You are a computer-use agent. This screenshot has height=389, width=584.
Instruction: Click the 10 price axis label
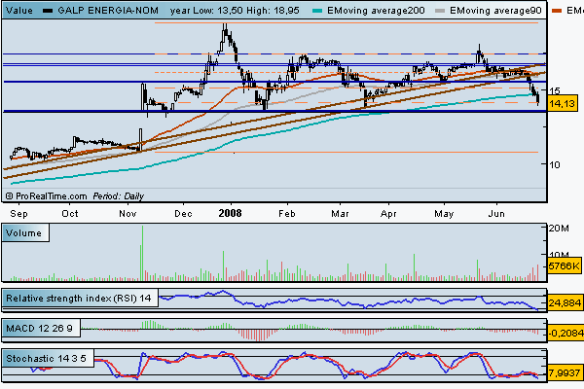coord(555,165)
